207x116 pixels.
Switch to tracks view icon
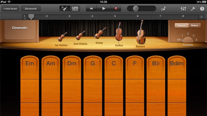[x=75, y=9]
